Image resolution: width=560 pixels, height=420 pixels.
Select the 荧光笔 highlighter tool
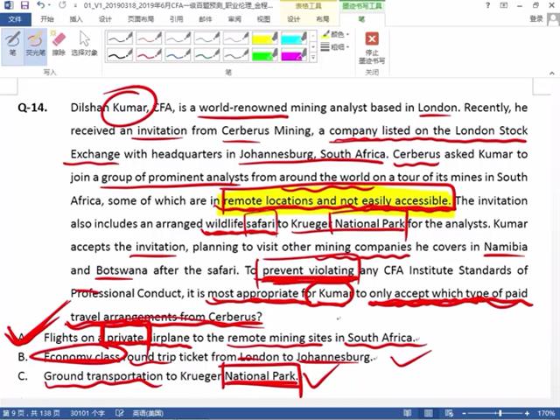(x=35, y=45)
